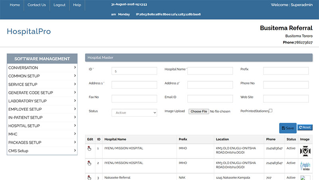Click the Phone No input field
Image resolution: width=319 pixels, height=180 pixels.
point(286,85)
